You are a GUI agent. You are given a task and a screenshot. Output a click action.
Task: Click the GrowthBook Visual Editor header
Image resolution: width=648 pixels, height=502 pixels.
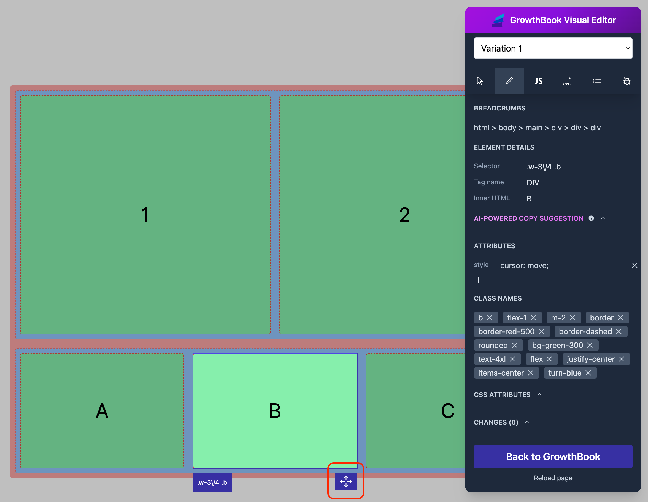click(x=553, y=20)
